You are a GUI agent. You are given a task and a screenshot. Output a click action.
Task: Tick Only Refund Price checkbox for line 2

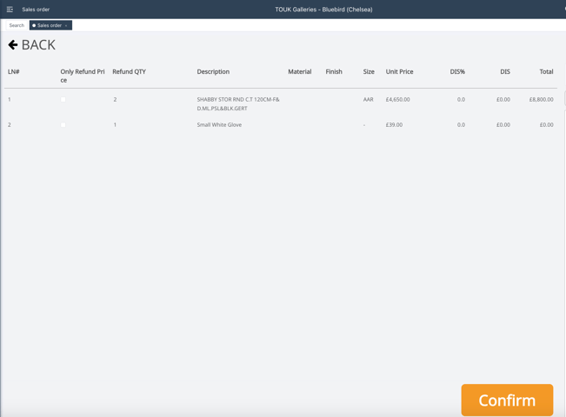pyautogui.click(x=63, y=125)
